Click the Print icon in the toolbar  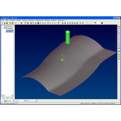[x=22, y=23]
